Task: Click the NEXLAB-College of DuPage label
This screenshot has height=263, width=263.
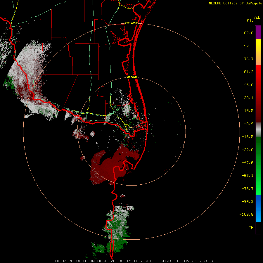Action: pos(235,3)
